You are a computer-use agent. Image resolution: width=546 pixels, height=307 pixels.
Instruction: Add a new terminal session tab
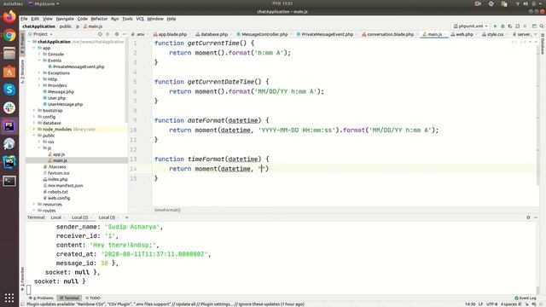tap(127, 217)
